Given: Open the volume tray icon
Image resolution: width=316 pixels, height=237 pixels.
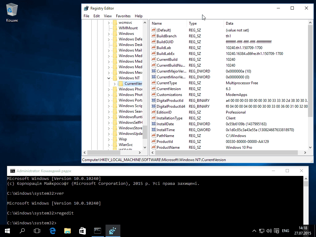Looking at the screenshot, I should tap(269, 231).
